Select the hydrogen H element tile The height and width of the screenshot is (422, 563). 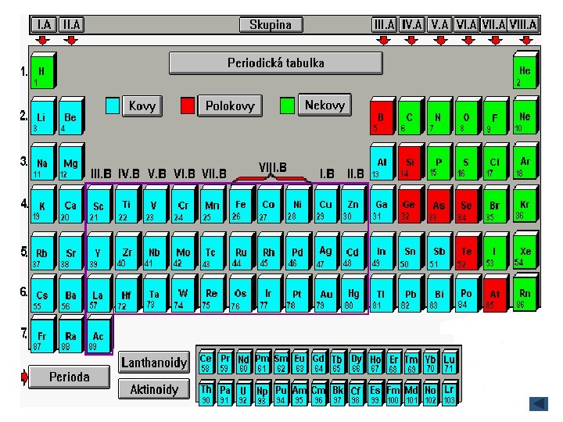pos(43,70)
